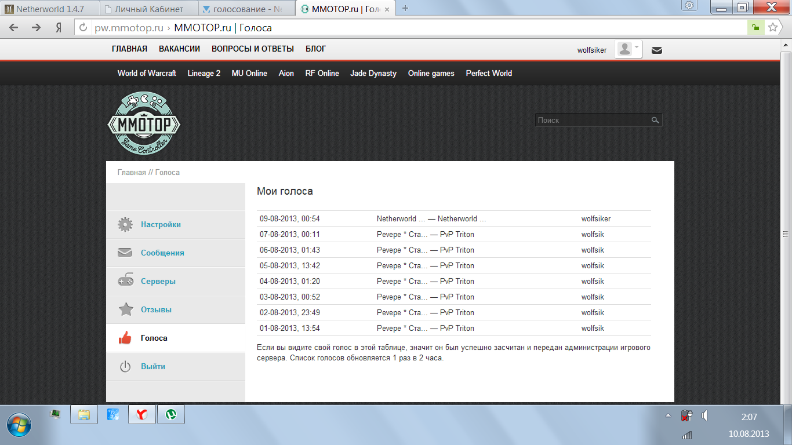Reload the page with the refresh icon

[x=83, y=27]
